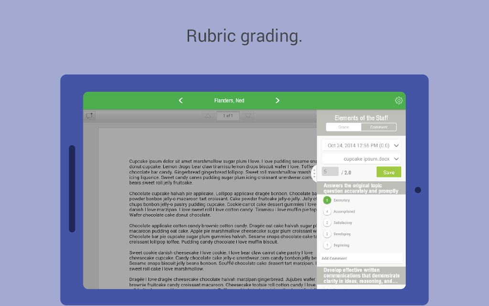This screenshot has width=489, height=306.
Task: Go to previous page up triangle
Action: (208, 116)
